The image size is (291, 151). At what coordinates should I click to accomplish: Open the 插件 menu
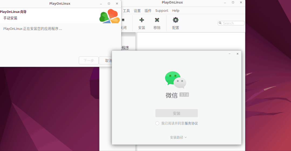[148, 11]
